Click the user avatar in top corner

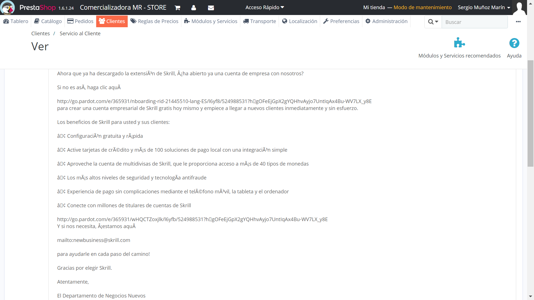[519, 7]
